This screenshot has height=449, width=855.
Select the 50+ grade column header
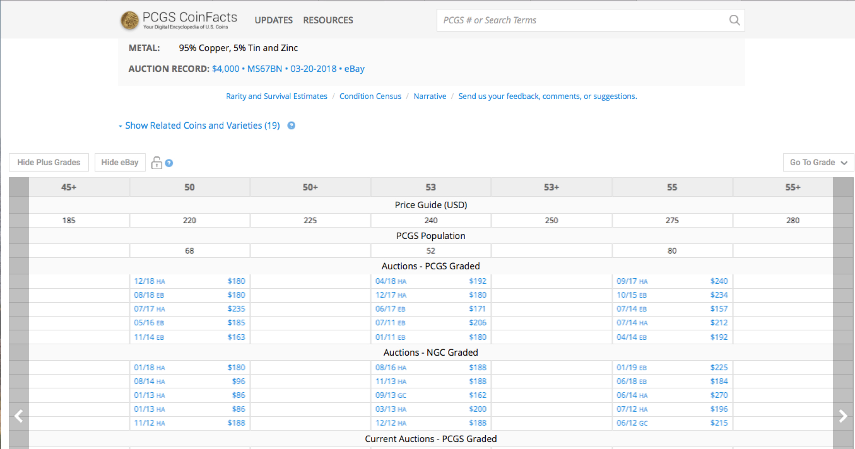(310, 187)
